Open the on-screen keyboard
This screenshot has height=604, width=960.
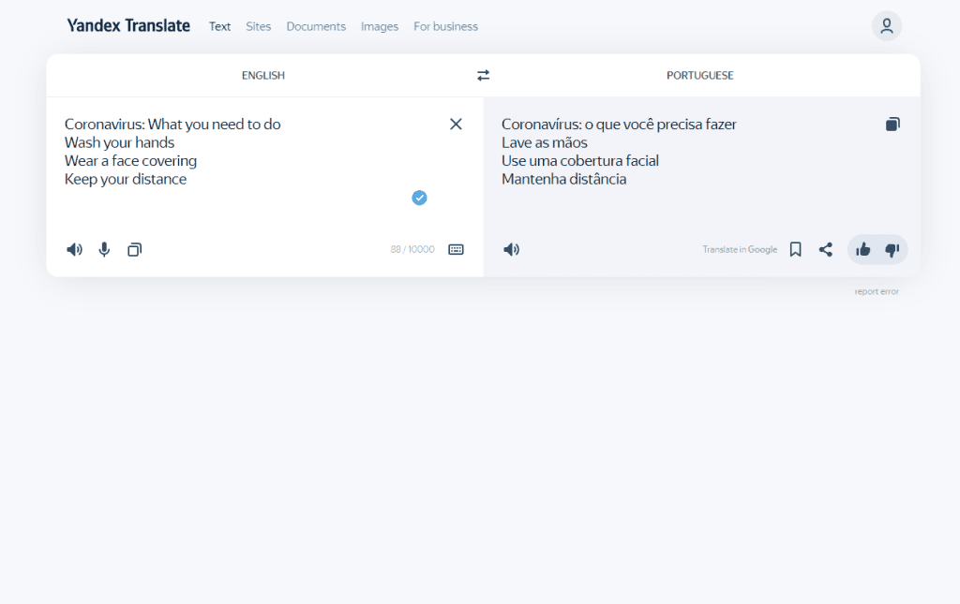(x=456, y=249)
